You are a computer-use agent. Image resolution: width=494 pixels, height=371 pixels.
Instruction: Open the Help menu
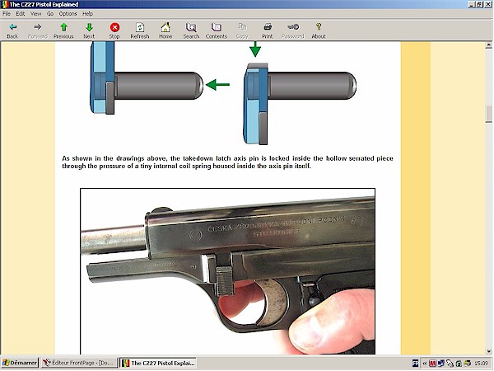pos(87,13)
